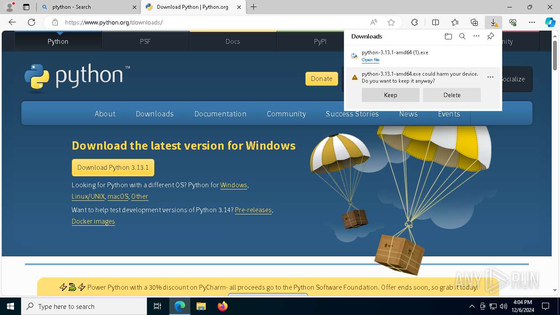The width and height of the screenshot is (560, 315).
Task: Show hidden system tray icons chevron
Action: (x=472, y=306)
